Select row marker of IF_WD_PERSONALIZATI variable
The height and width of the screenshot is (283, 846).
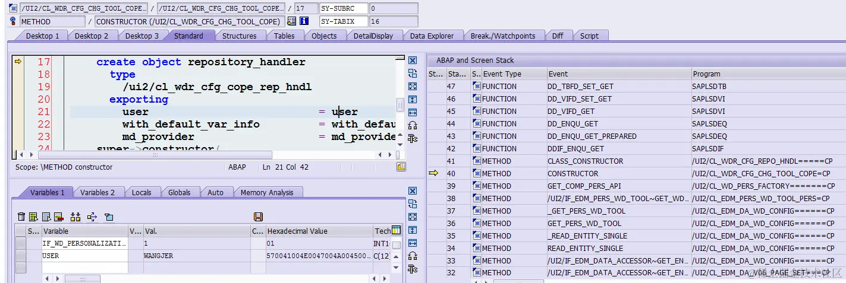[20, 243]
